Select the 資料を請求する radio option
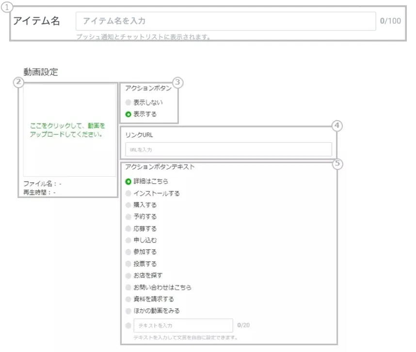 (128, 299)
